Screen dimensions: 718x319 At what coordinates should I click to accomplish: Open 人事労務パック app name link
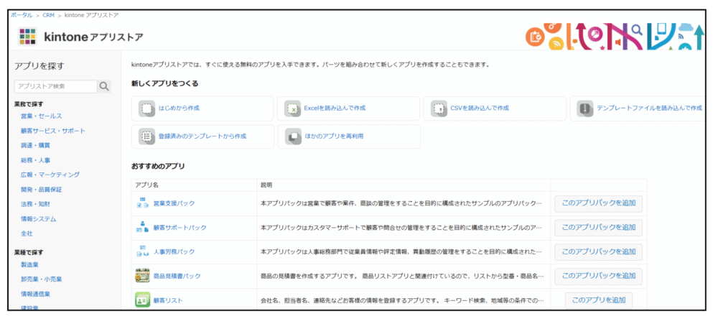[x=174, y=251]
